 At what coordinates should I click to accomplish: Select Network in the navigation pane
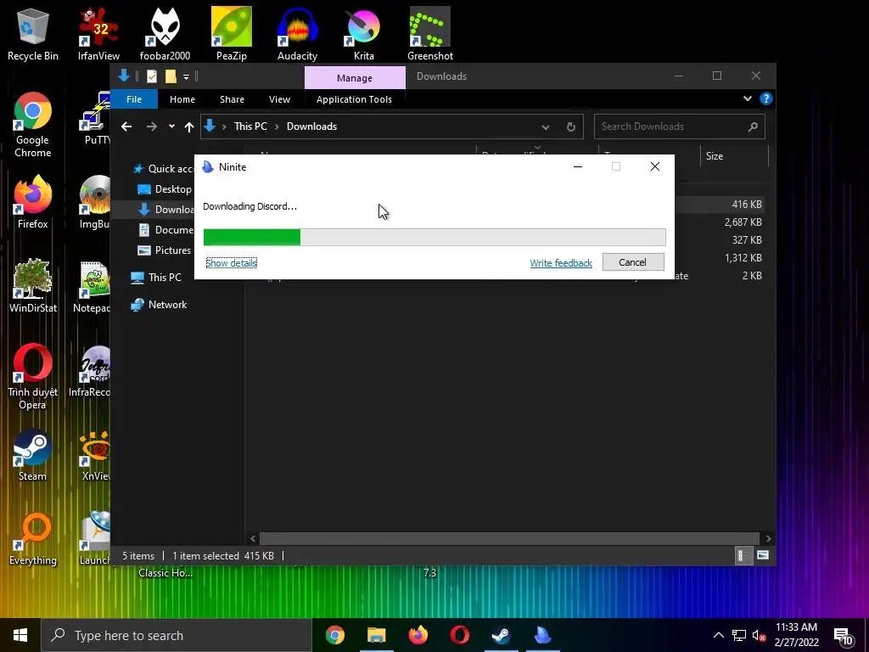(159, 305)
